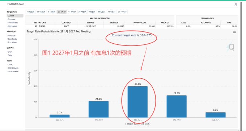Click the 0.0% ease probability value
The width and height of the screenshot is (246, 131).
click(x=188, y=26)
